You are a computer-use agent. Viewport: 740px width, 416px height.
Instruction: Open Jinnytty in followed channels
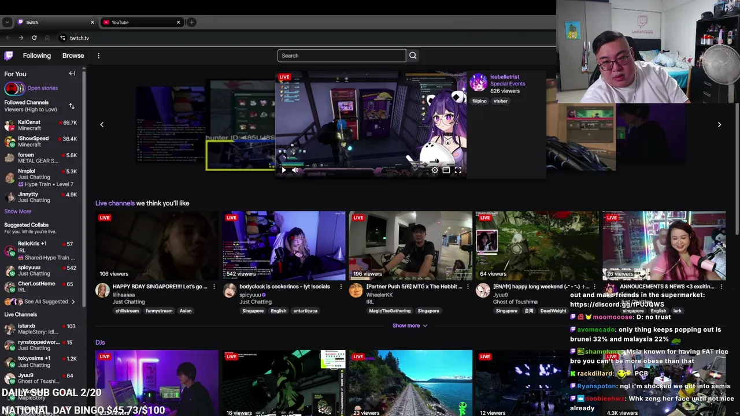40,197
